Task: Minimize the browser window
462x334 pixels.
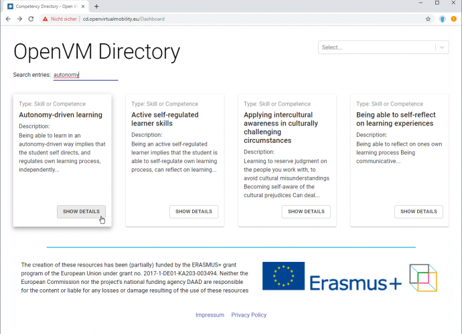Action: tap(420, 3)
